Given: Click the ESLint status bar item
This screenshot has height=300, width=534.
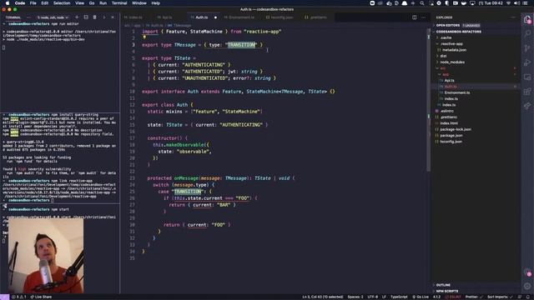Looking at the screenshot, I should (453, 297).
